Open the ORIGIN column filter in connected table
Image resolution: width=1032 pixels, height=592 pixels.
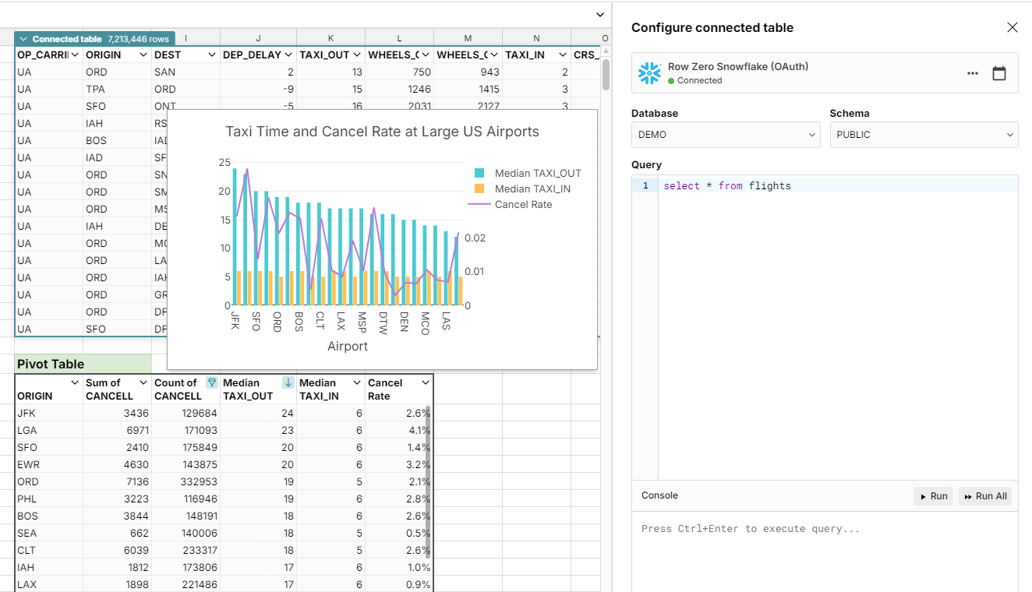(x=143, y=55)
